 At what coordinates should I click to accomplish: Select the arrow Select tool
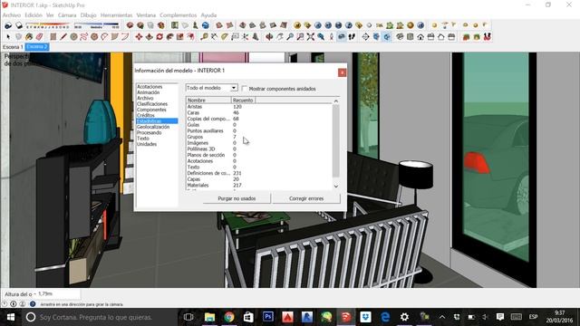tap(8, 36)
